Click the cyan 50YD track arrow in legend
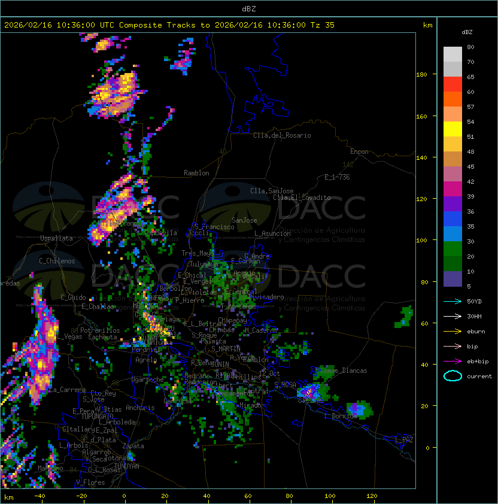This screenshot has height=504, width=498. click(453, 302)
